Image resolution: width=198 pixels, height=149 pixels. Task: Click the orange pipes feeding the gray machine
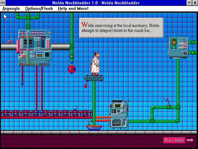103,119
